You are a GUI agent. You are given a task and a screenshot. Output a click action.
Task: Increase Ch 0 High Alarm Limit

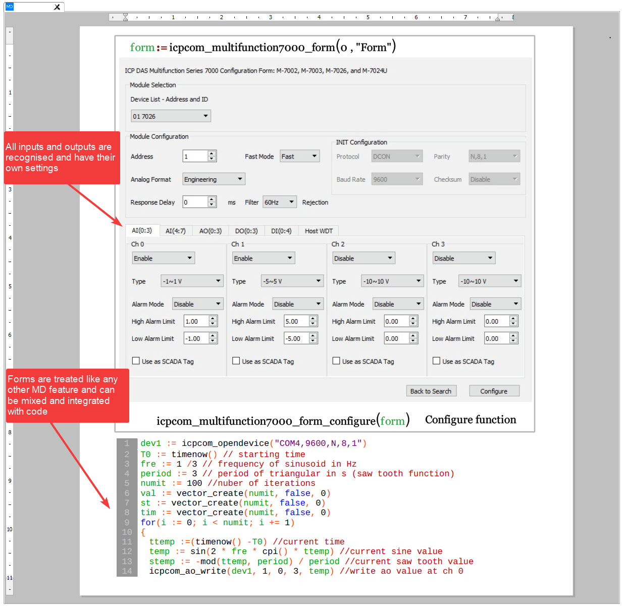point(213,319)
